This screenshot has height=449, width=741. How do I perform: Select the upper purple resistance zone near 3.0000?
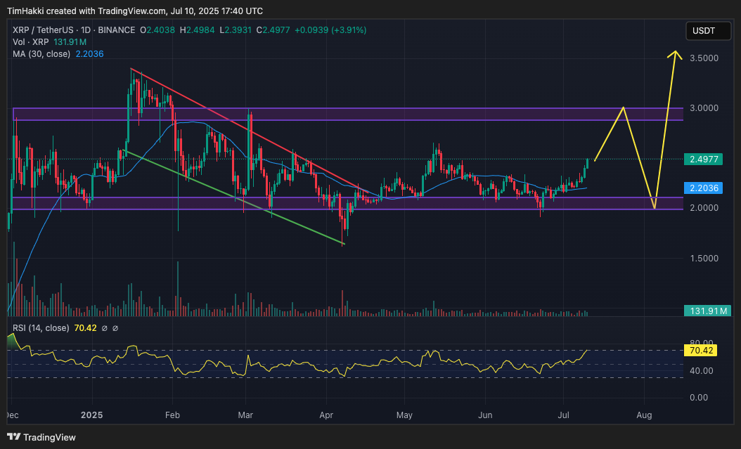pos(348,115)
